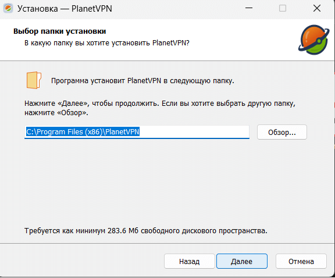
Task: Go back with the Назад button
Action: coord(189,261)
